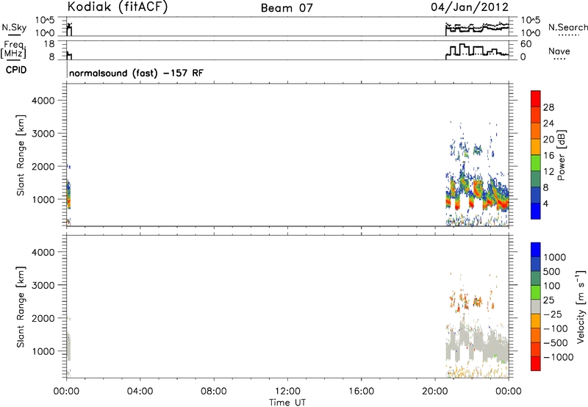
Task: Click the 28 tick on Power colorbar
Action: pyautogui.click(x=548, y=107)
